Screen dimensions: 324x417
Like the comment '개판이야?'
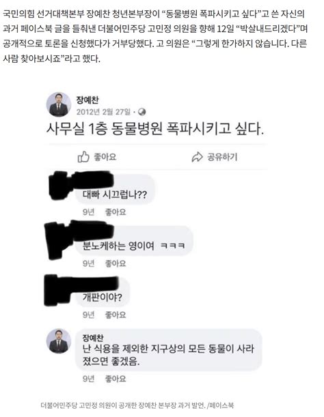point(116,315)
